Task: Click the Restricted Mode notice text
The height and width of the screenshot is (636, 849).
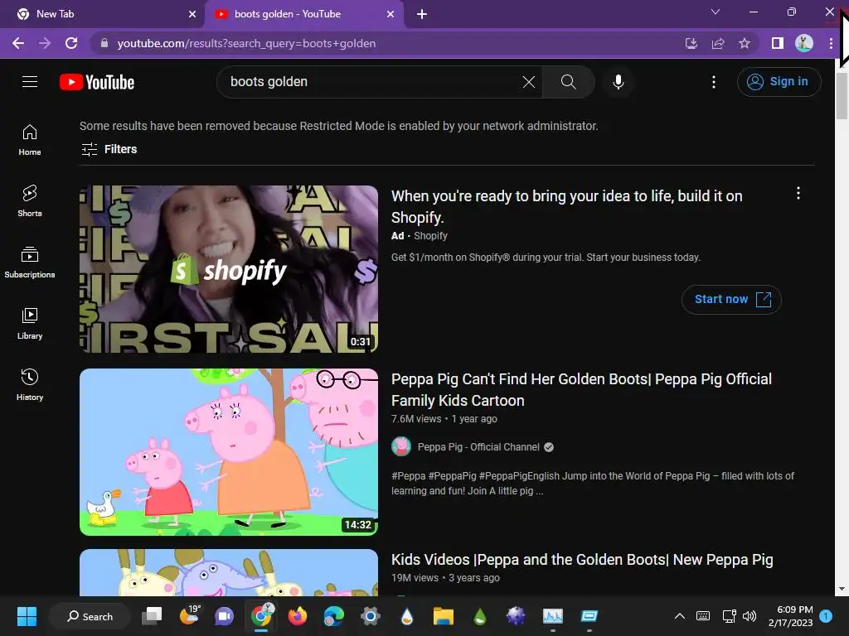Action: 339,126
